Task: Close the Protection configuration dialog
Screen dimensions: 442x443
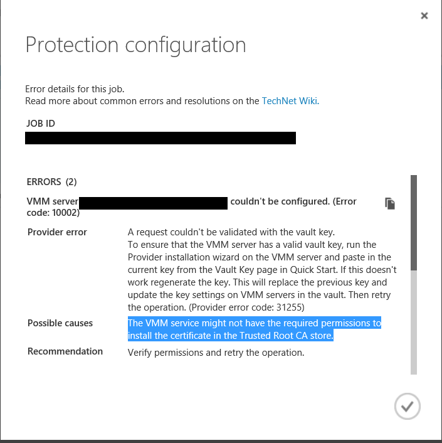Action: click(424, 16)
